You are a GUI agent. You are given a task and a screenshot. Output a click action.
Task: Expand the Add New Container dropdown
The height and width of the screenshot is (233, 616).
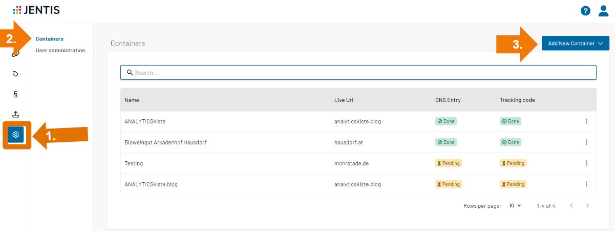[576, 44]
